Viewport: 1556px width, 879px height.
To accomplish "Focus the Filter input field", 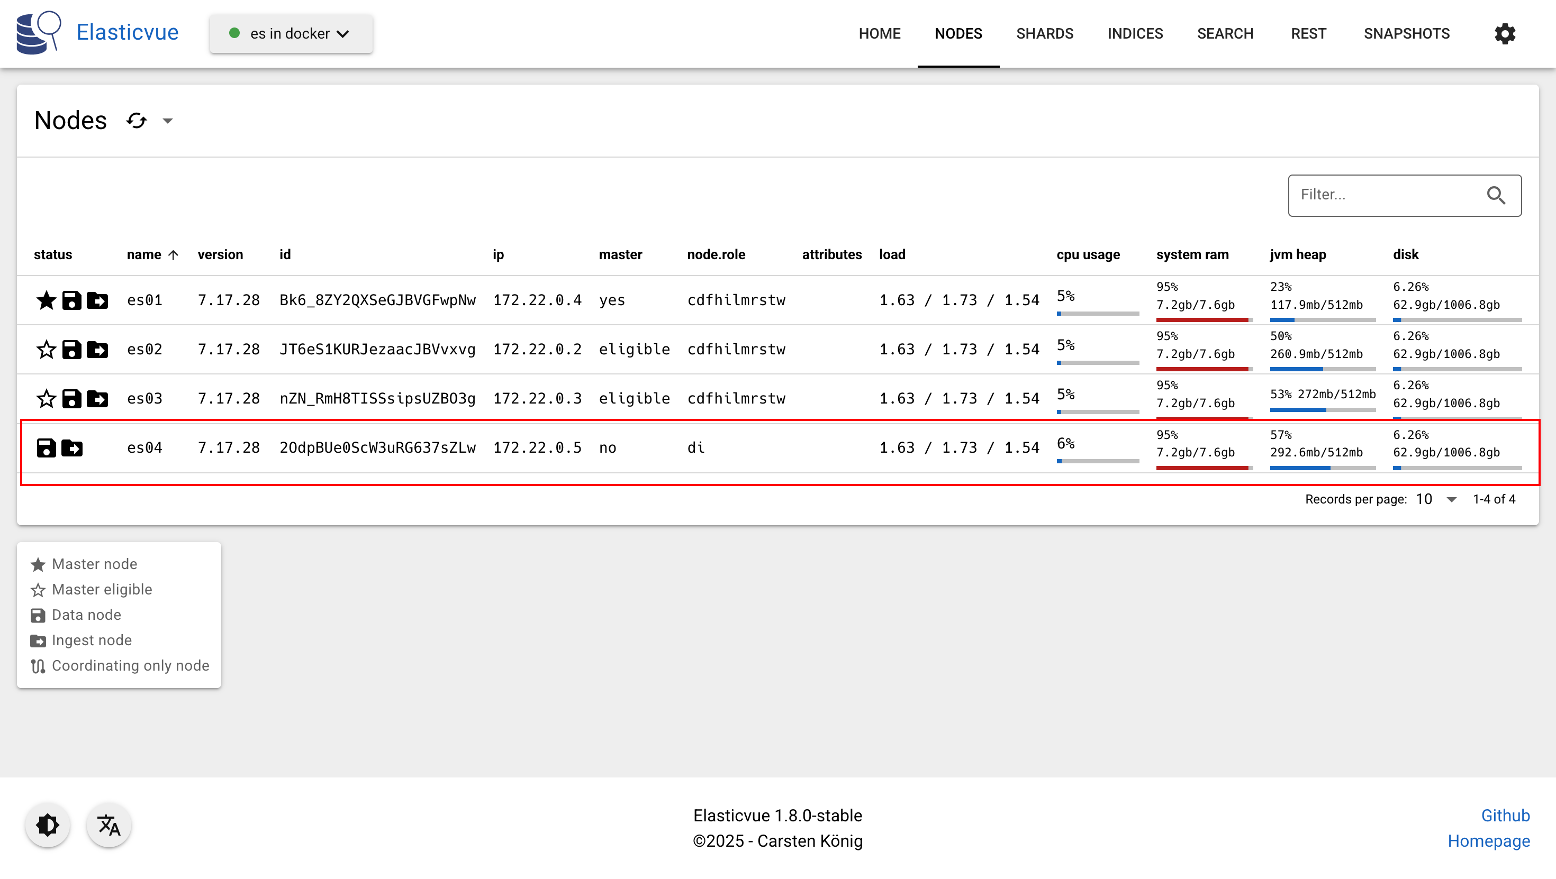I will tap(1405, 195).
